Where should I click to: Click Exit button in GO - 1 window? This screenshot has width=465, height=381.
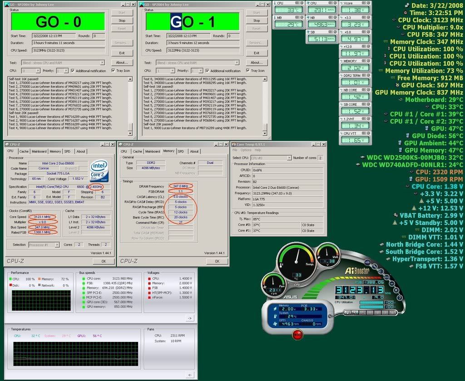tap(257, 53)
